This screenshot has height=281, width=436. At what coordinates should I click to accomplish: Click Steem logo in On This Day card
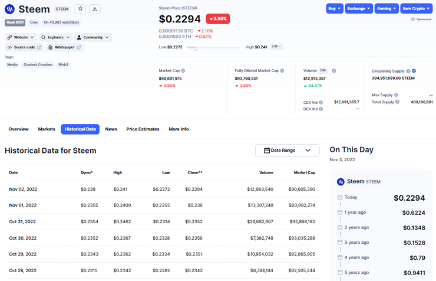[x=341, y=182]
